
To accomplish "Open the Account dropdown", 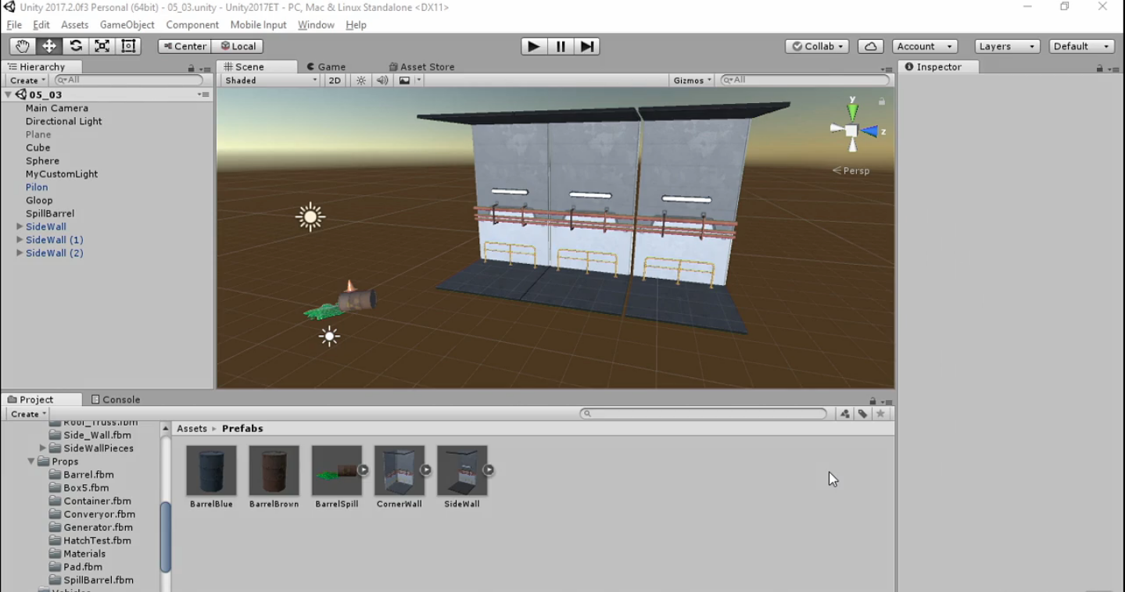I will (x=925, y=46).
